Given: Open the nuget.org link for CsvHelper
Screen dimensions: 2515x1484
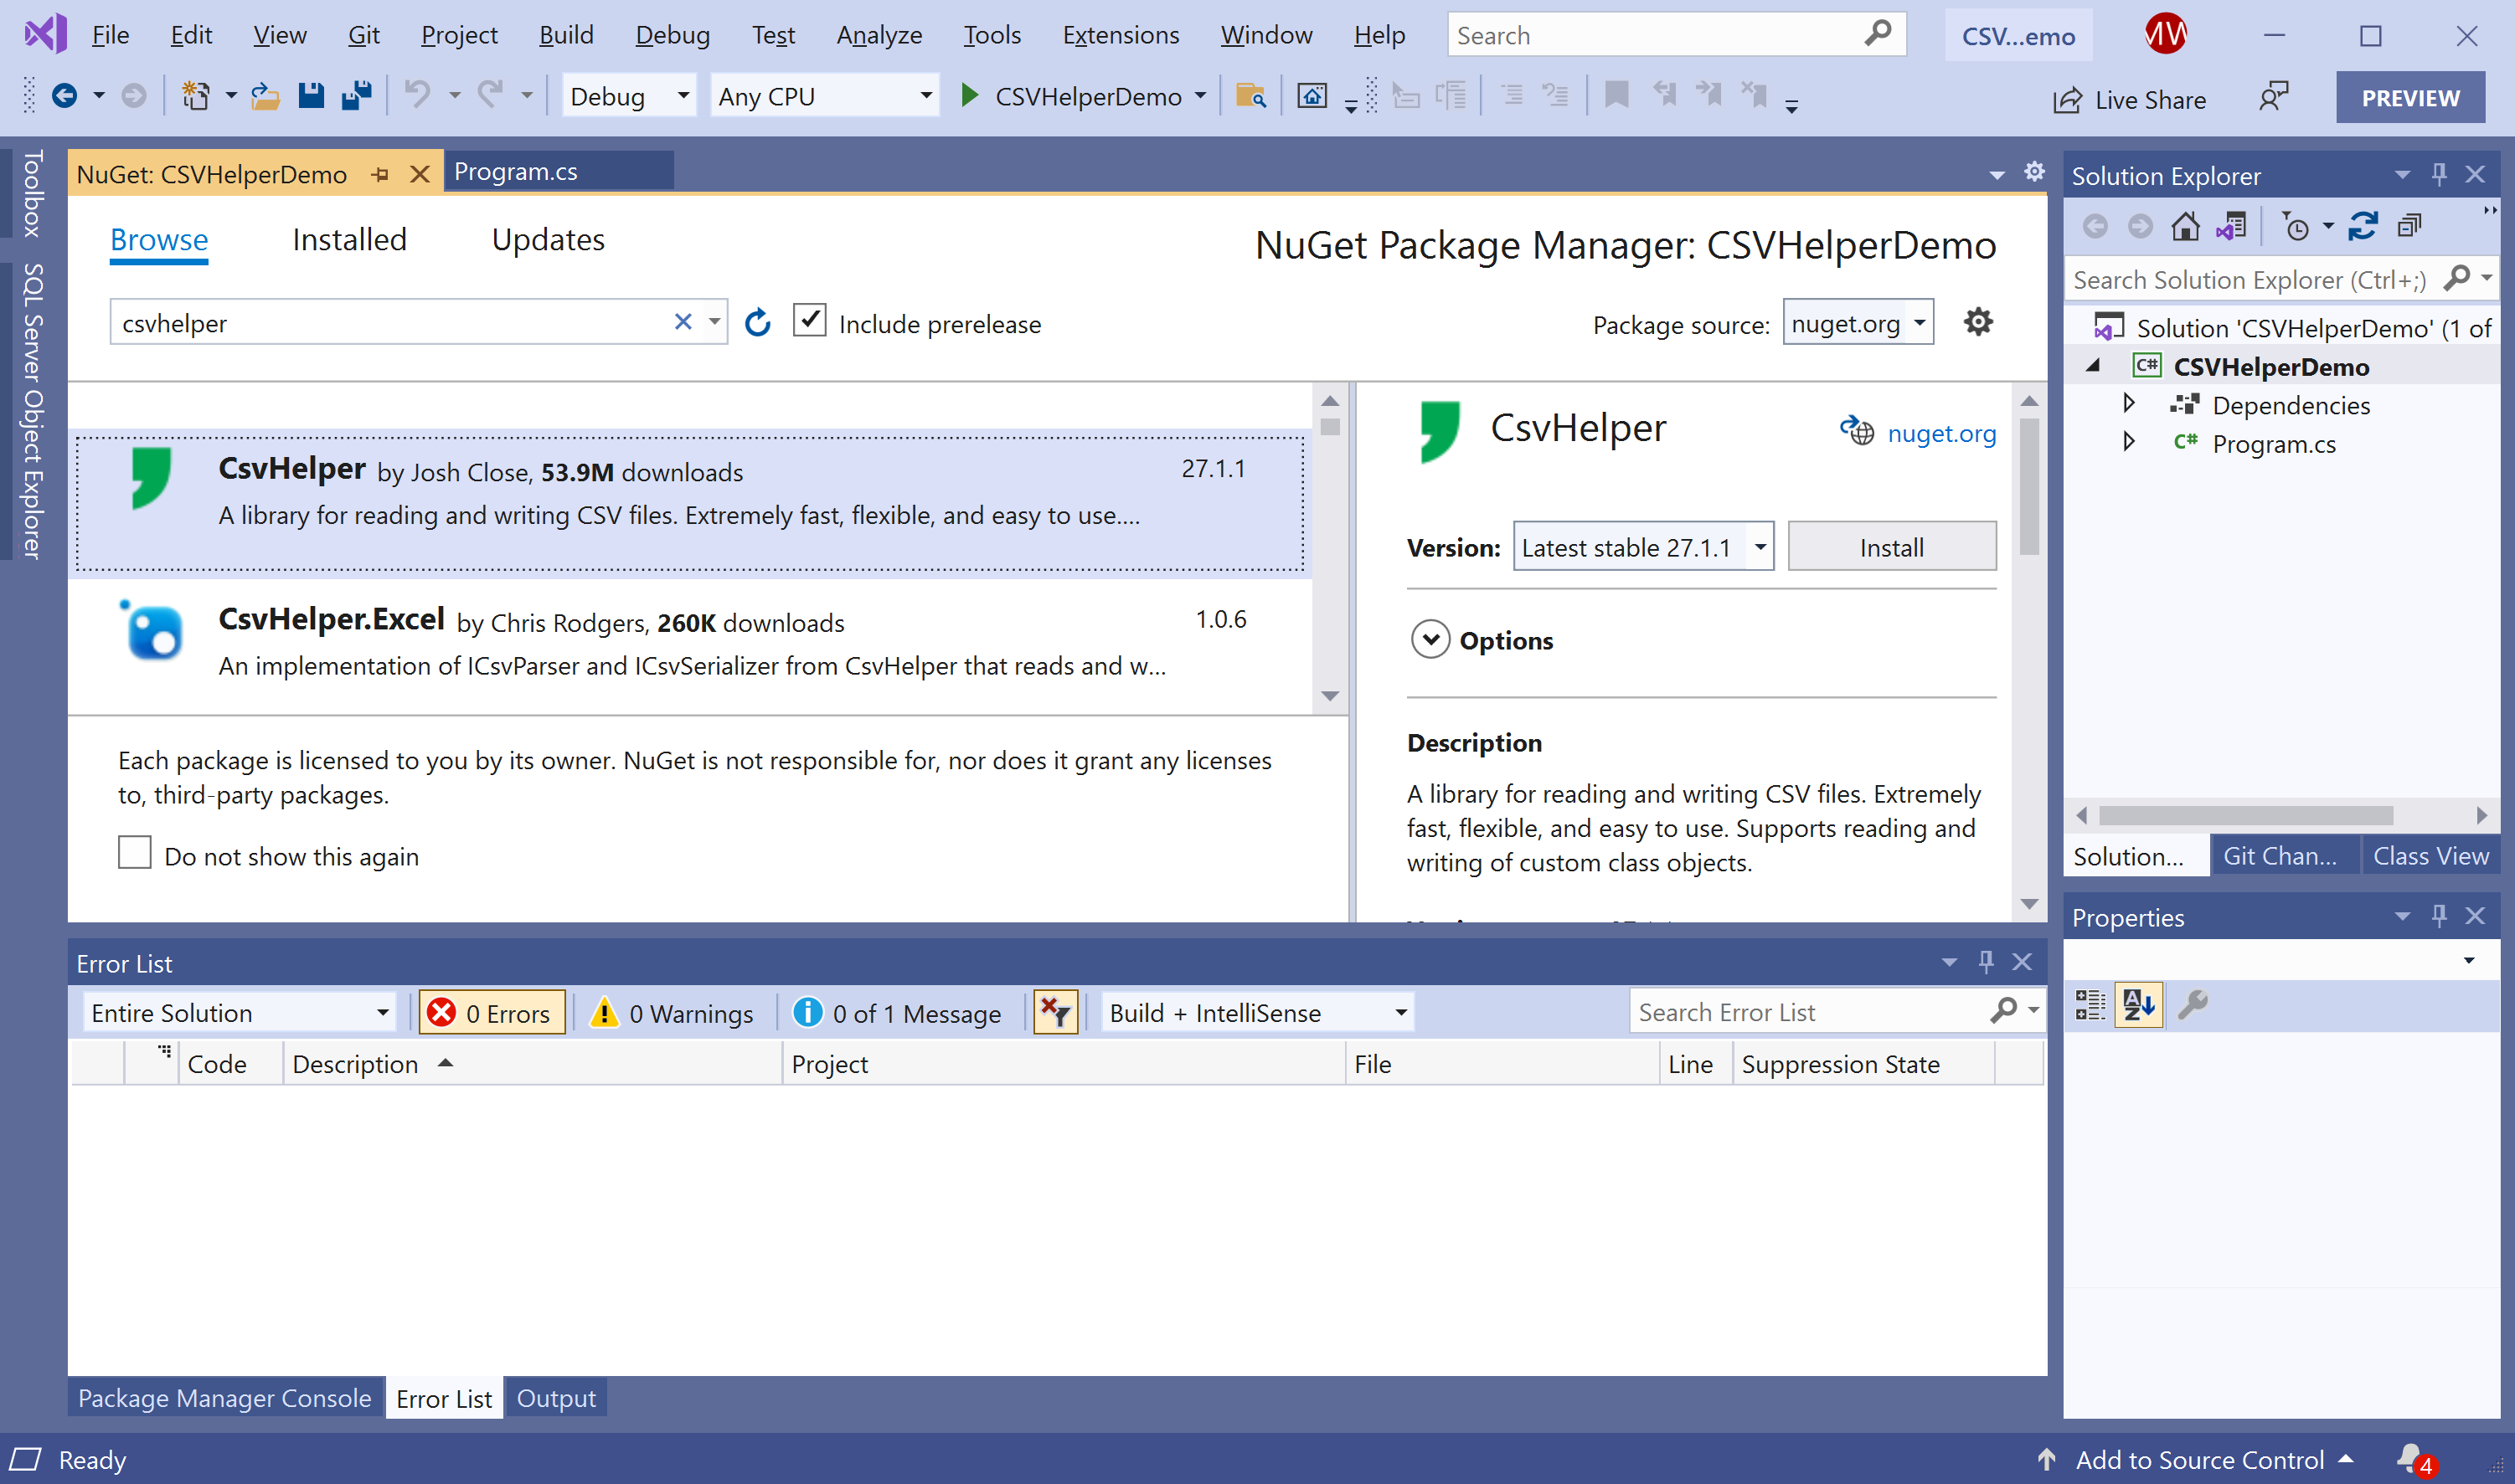Looking at the screenshot, I should tap(1940, 433).
